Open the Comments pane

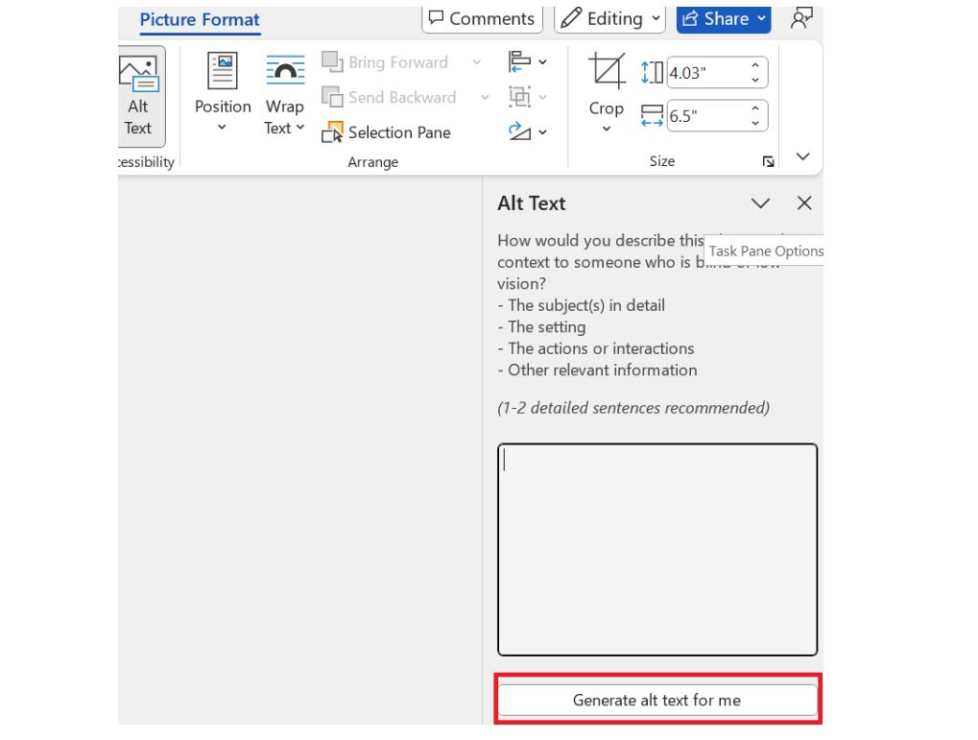click(481, 17)
